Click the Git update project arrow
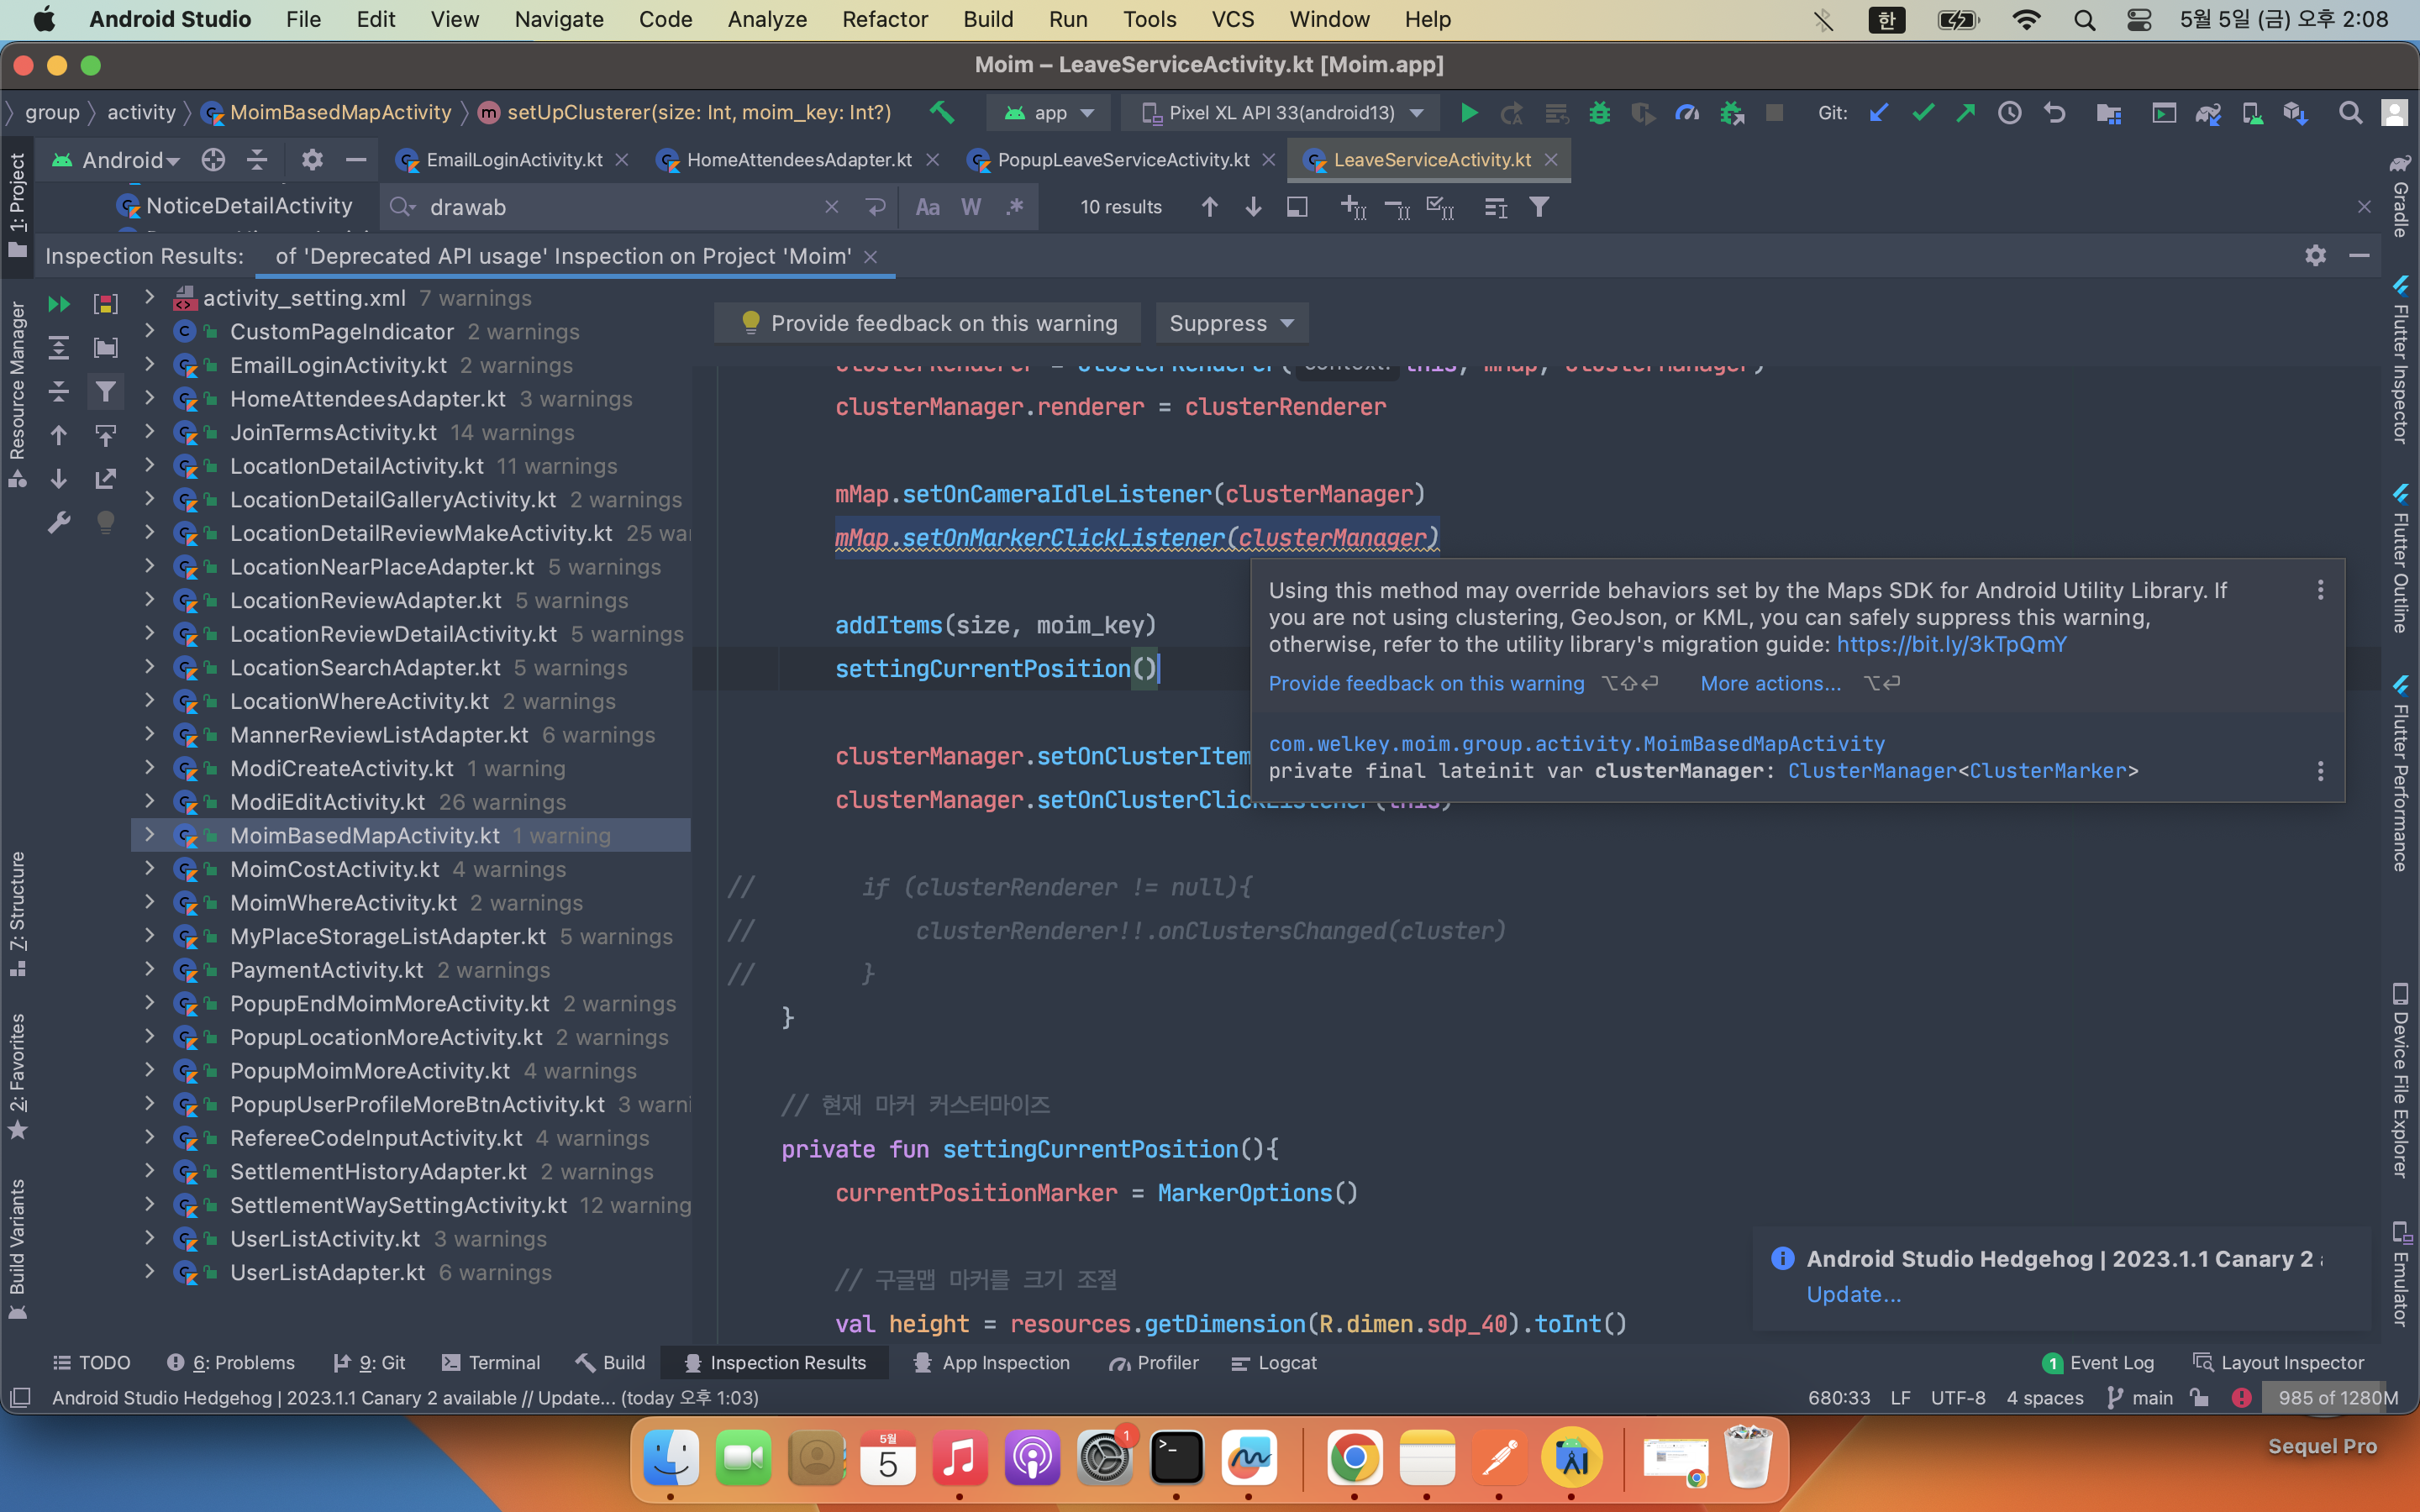 point(1879,113)
